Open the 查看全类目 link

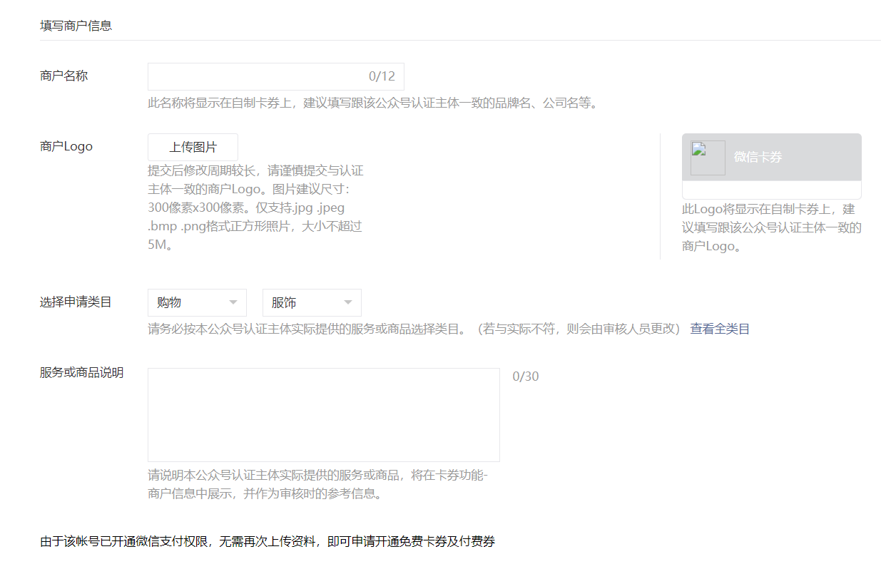pyautogui.click(x=720, y=329)
